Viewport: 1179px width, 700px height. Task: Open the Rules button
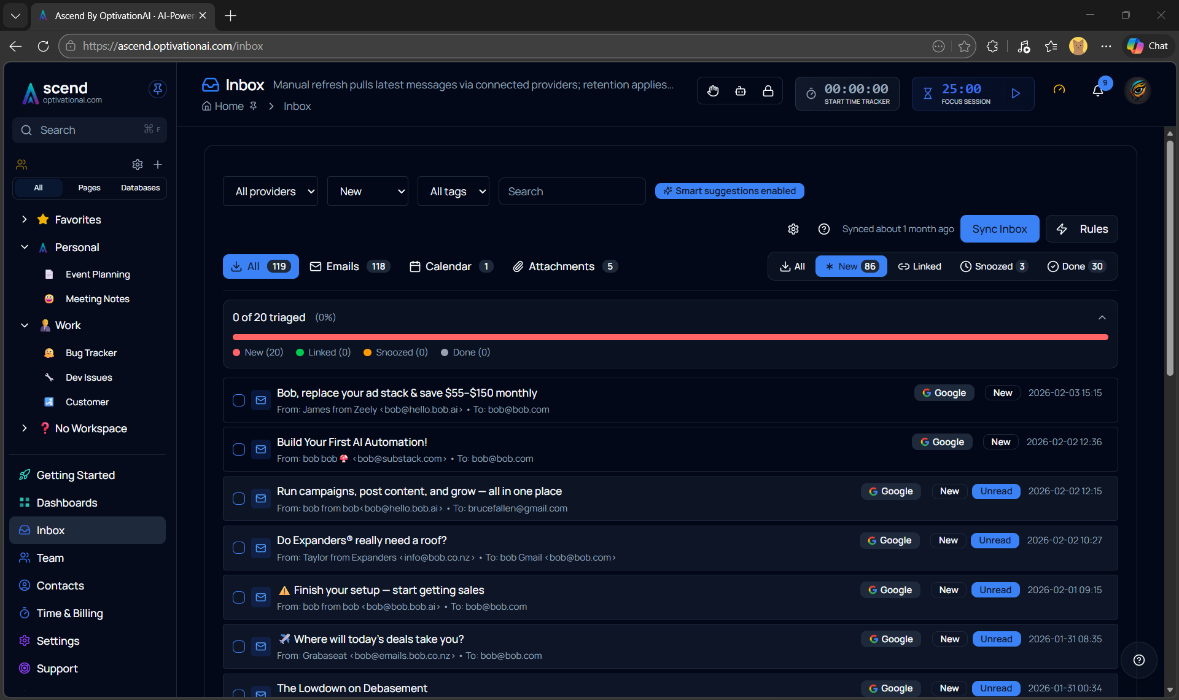point(1082,229)
